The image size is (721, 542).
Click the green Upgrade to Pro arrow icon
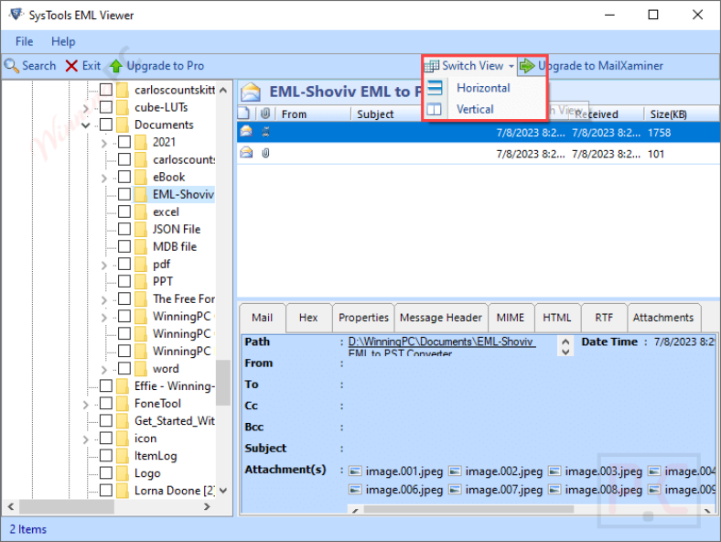(116, 66)
